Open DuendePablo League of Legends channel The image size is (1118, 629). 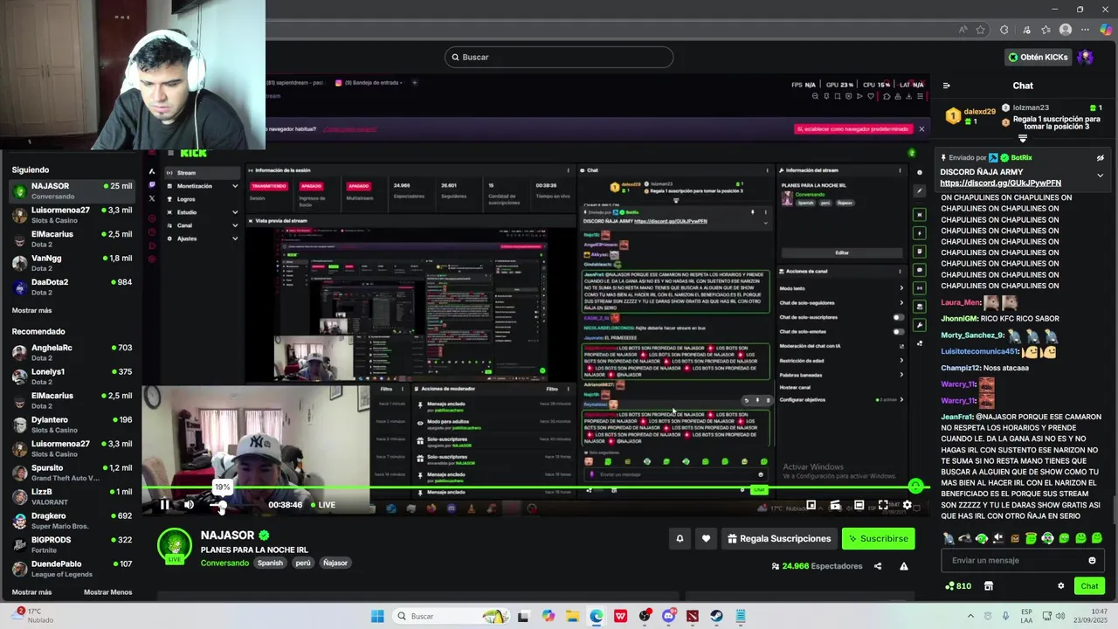pyautogui.click(x=70, y=568)
